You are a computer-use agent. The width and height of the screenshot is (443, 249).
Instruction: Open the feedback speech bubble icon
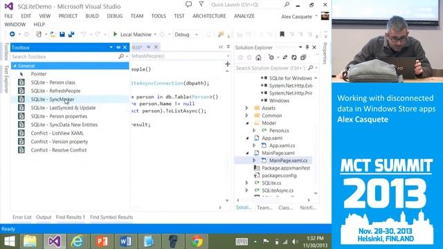coord(188,4)
